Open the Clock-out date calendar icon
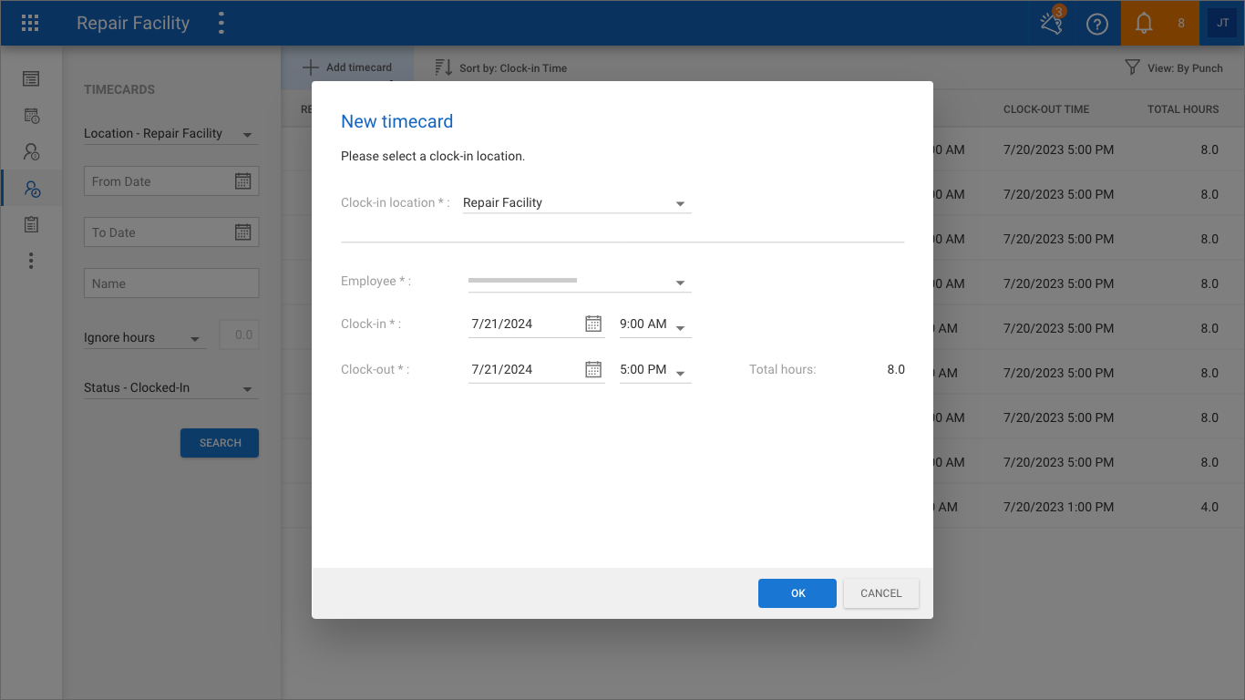The height and width of the screenshot is (700, 1245). 593,369
